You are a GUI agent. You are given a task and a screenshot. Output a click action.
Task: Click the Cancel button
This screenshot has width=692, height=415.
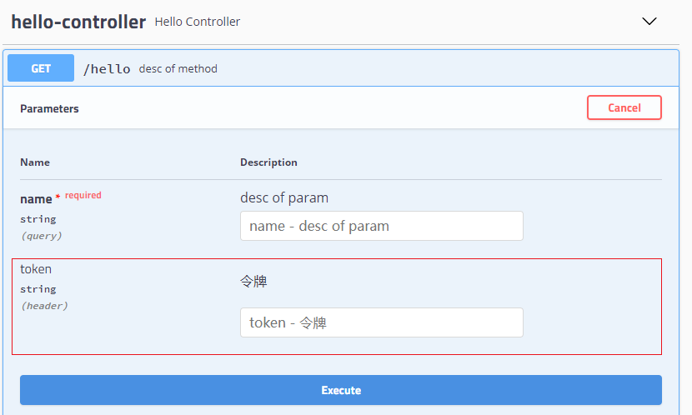pos(624,107)
